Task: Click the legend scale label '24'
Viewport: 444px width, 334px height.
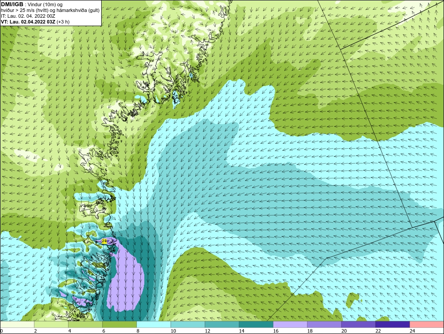Action: [412, 331]
